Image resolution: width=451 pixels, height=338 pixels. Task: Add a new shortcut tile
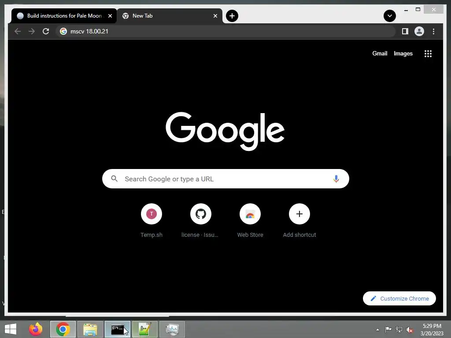point(299,220)
